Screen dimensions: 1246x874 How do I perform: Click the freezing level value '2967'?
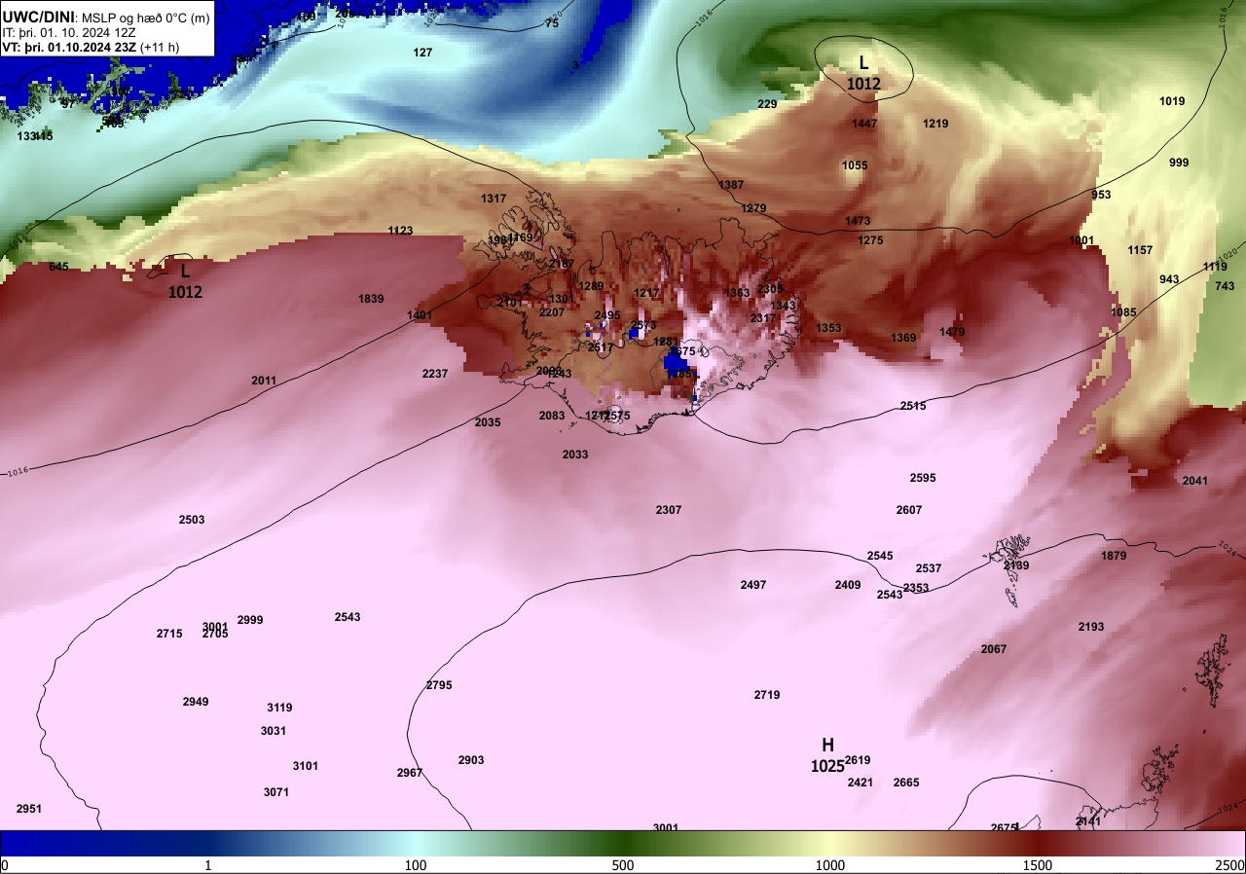(x=410, y=773)
